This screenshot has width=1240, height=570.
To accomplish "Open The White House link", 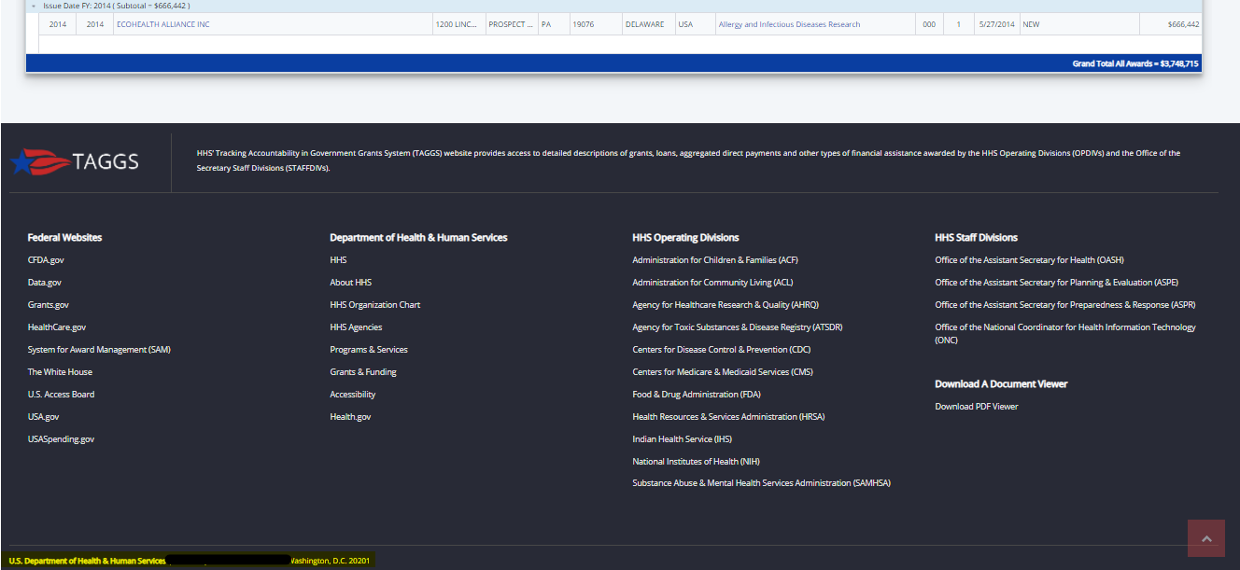I will pyautogui.click(x=60, y=372).
